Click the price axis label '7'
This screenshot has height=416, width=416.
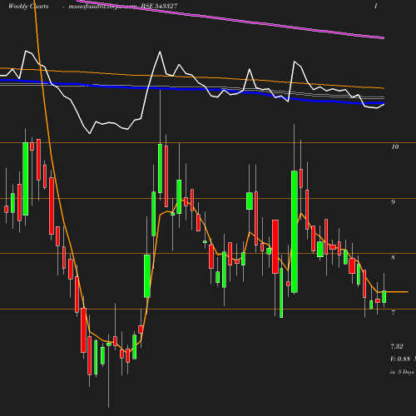pos(393,313)
